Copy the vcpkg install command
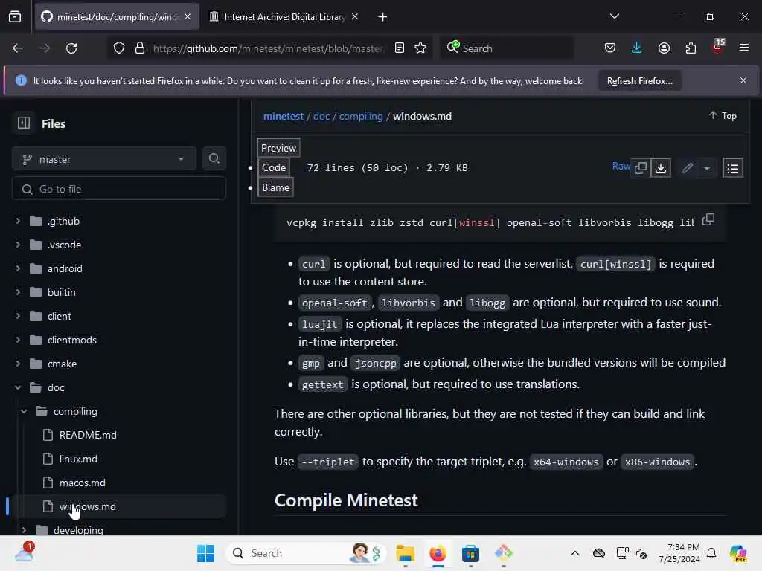Screen dimensions: 762x571 tap(708, 219)
